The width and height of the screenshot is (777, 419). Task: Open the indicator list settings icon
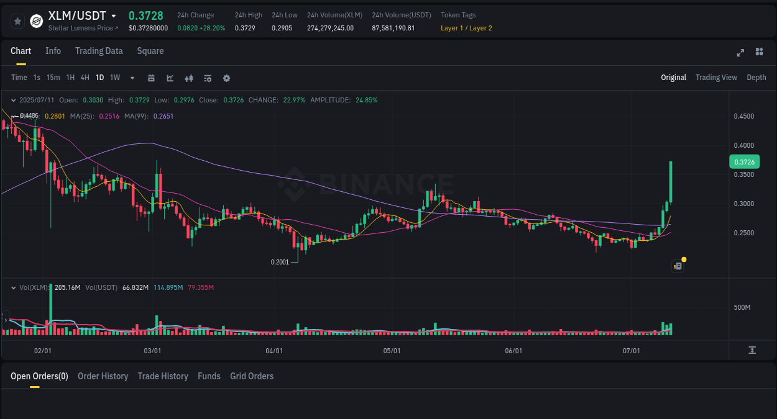click(207, 78)
